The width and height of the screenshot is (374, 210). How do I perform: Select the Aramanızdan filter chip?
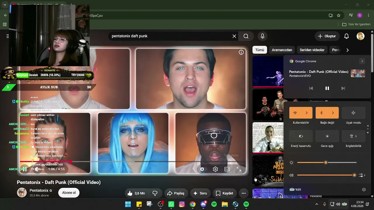(x=282, y=50)
